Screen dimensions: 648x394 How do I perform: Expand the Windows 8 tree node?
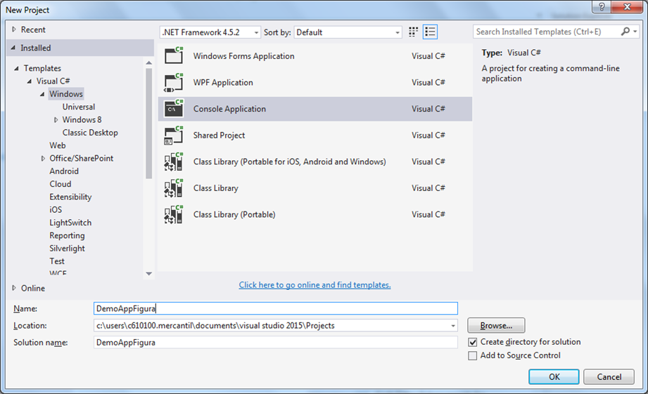pyautogui.click(x=56, y=119)
